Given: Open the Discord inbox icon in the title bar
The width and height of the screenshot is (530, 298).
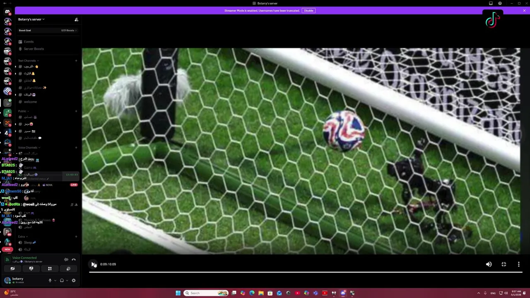Looking at the screenshot, I should (x=491, y=3).
